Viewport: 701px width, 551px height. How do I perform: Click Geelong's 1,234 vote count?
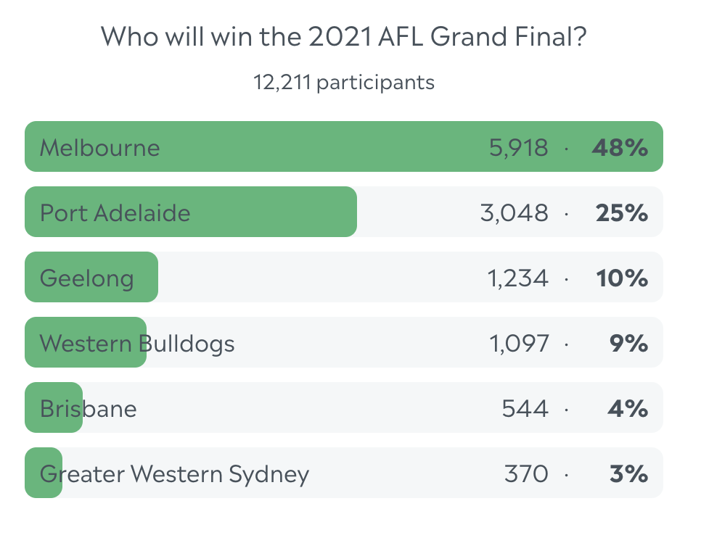[x=517, y=278]
